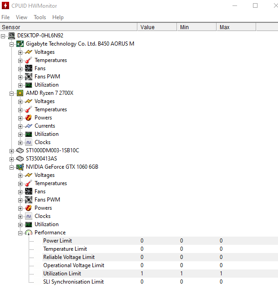Click Power Limit Max value 0
This screenshot has height=300, width=278.
[221, 241]
